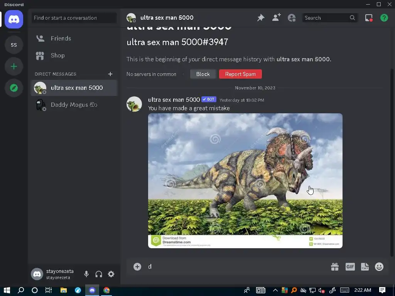This screenshot has height=296, width=395.
Task: Explore discoverable servers compass icon
Action: [14, 88]
